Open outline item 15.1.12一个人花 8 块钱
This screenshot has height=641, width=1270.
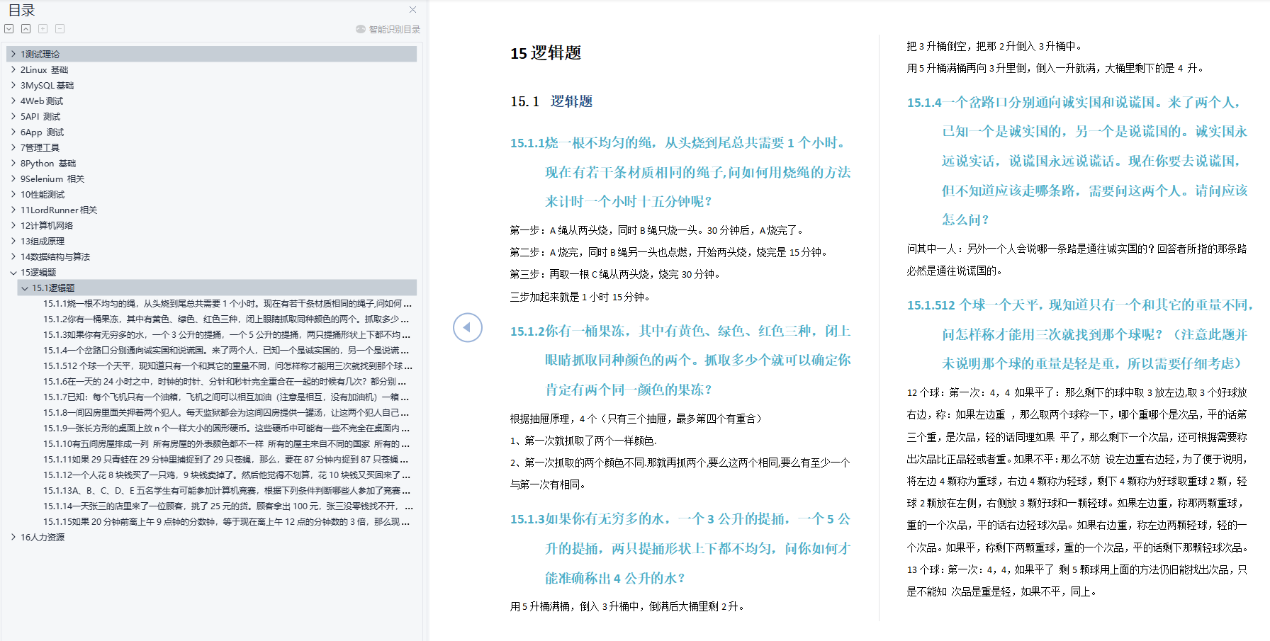point(227,475)
